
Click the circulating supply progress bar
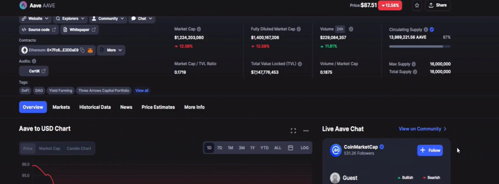click(x=420, y=47)
